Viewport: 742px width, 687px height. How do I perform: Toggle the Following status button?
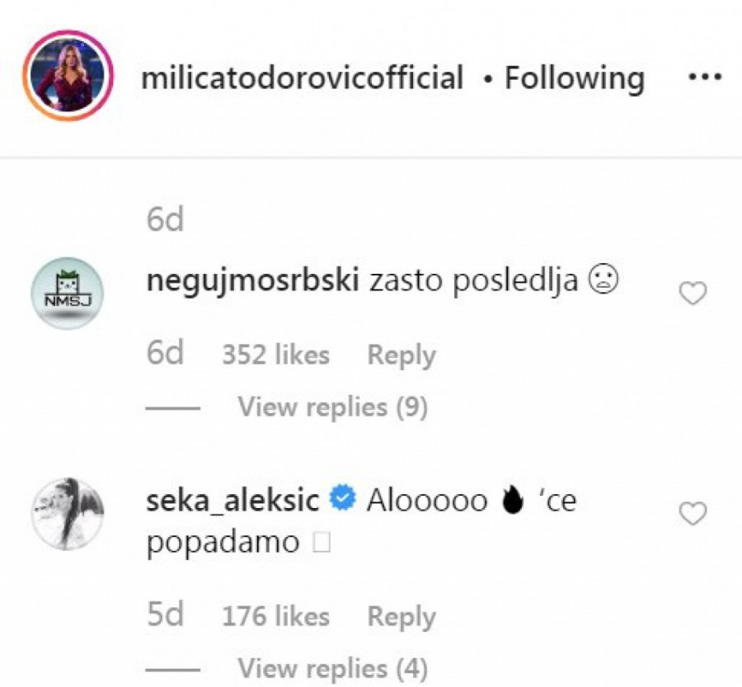point(574,78)
